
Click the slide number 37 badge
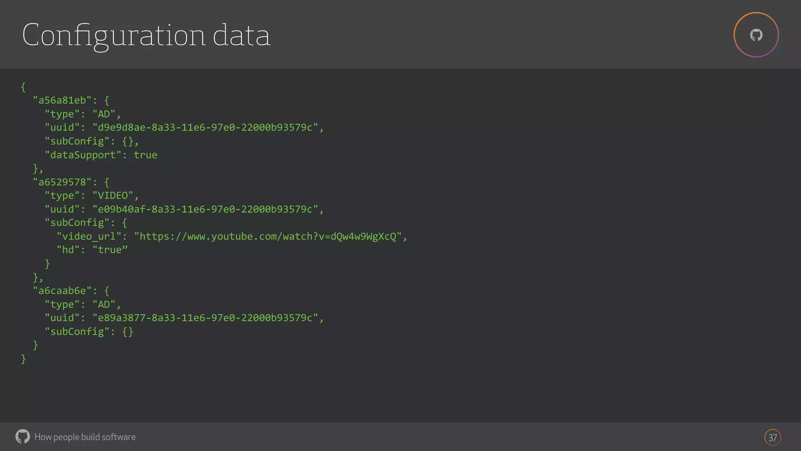(x=772, y=437)
